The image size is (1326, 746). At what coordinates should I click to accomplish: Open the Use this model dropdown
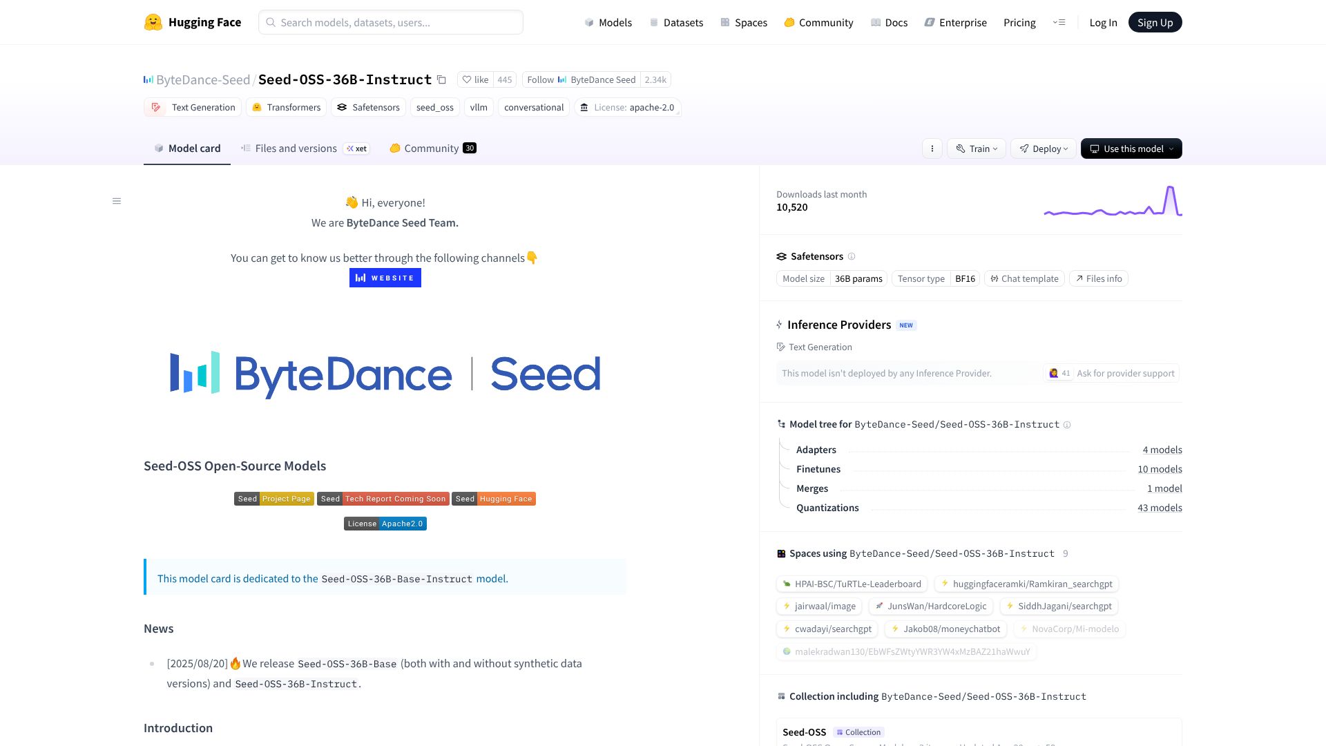click(x=1131, y=149)
